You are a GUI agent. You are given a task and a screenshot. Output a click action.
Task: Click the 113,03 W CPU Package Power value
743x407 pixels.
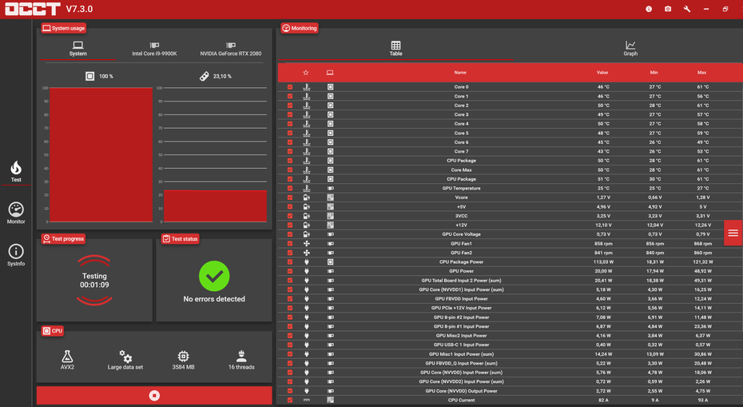point(604,261)
